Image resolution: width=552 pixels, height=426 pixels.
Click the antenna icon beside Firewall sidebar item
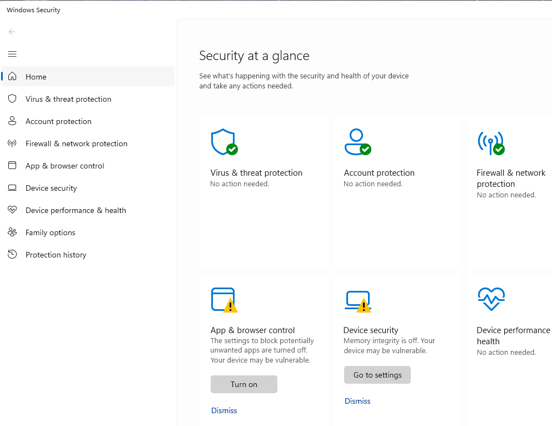[x=12, y=143]
